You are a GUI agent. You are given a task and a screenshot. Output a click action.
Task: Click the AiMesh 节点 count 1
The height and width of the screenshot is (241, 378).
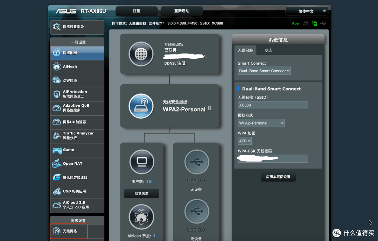[154, 236]
